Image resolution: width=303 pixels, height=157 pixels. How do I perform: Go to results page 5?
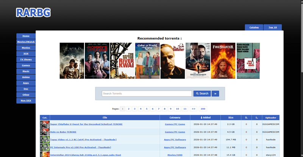tap(147, 109)
